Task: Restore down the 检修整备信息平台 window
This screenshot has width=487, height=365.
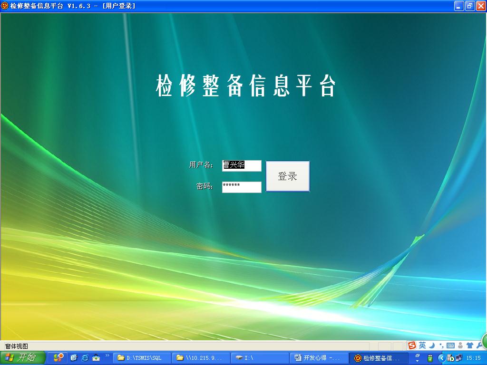Action: 470,6
